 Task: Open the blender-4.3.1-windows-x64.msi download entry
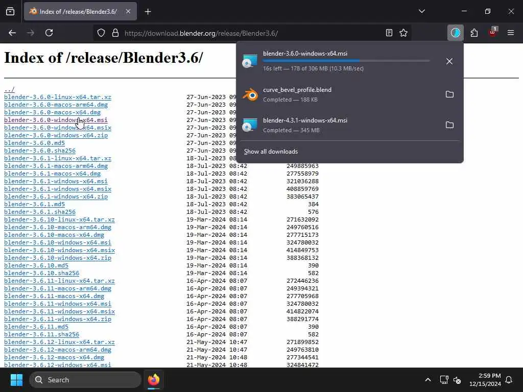tap(339, 125)
